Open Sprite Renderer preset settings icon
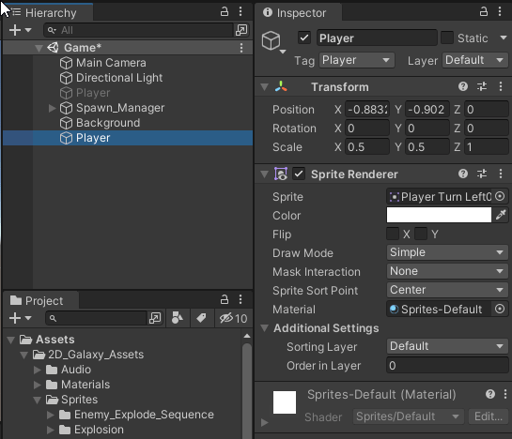 click(482, 174)
